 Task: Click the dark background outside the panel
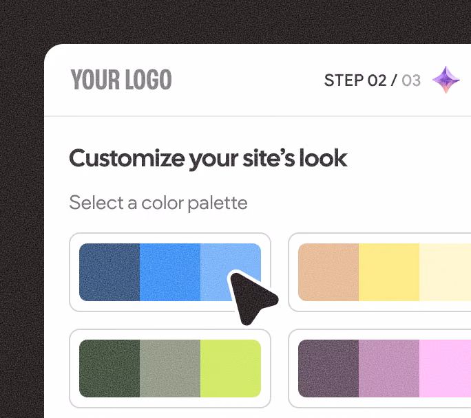[21, 206]
